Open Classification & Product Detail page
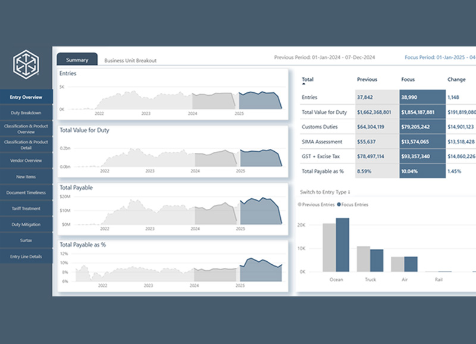This screenshot has height=344, width=476. (x=26, y=145)
